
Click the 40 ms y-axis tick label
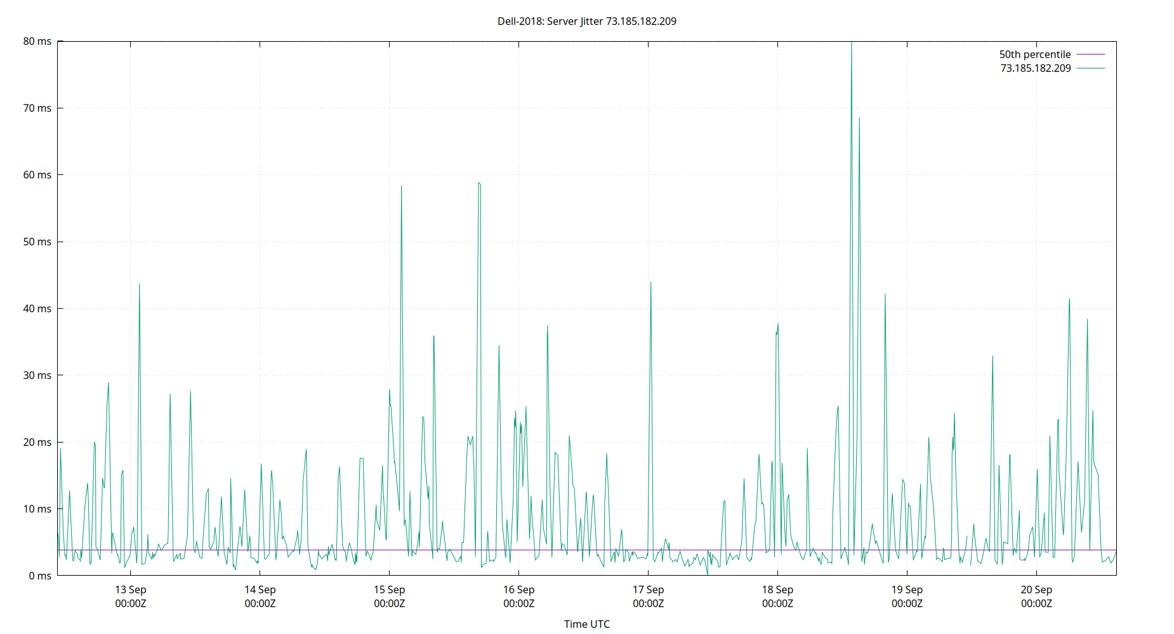click(x=38, y=308)
